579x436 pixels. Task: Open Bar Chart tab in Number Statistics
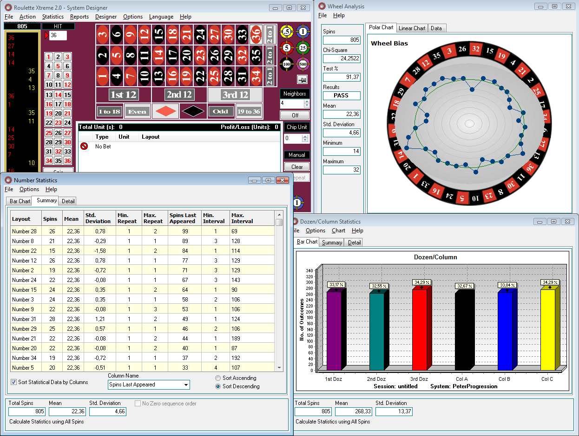coord(20,201)
